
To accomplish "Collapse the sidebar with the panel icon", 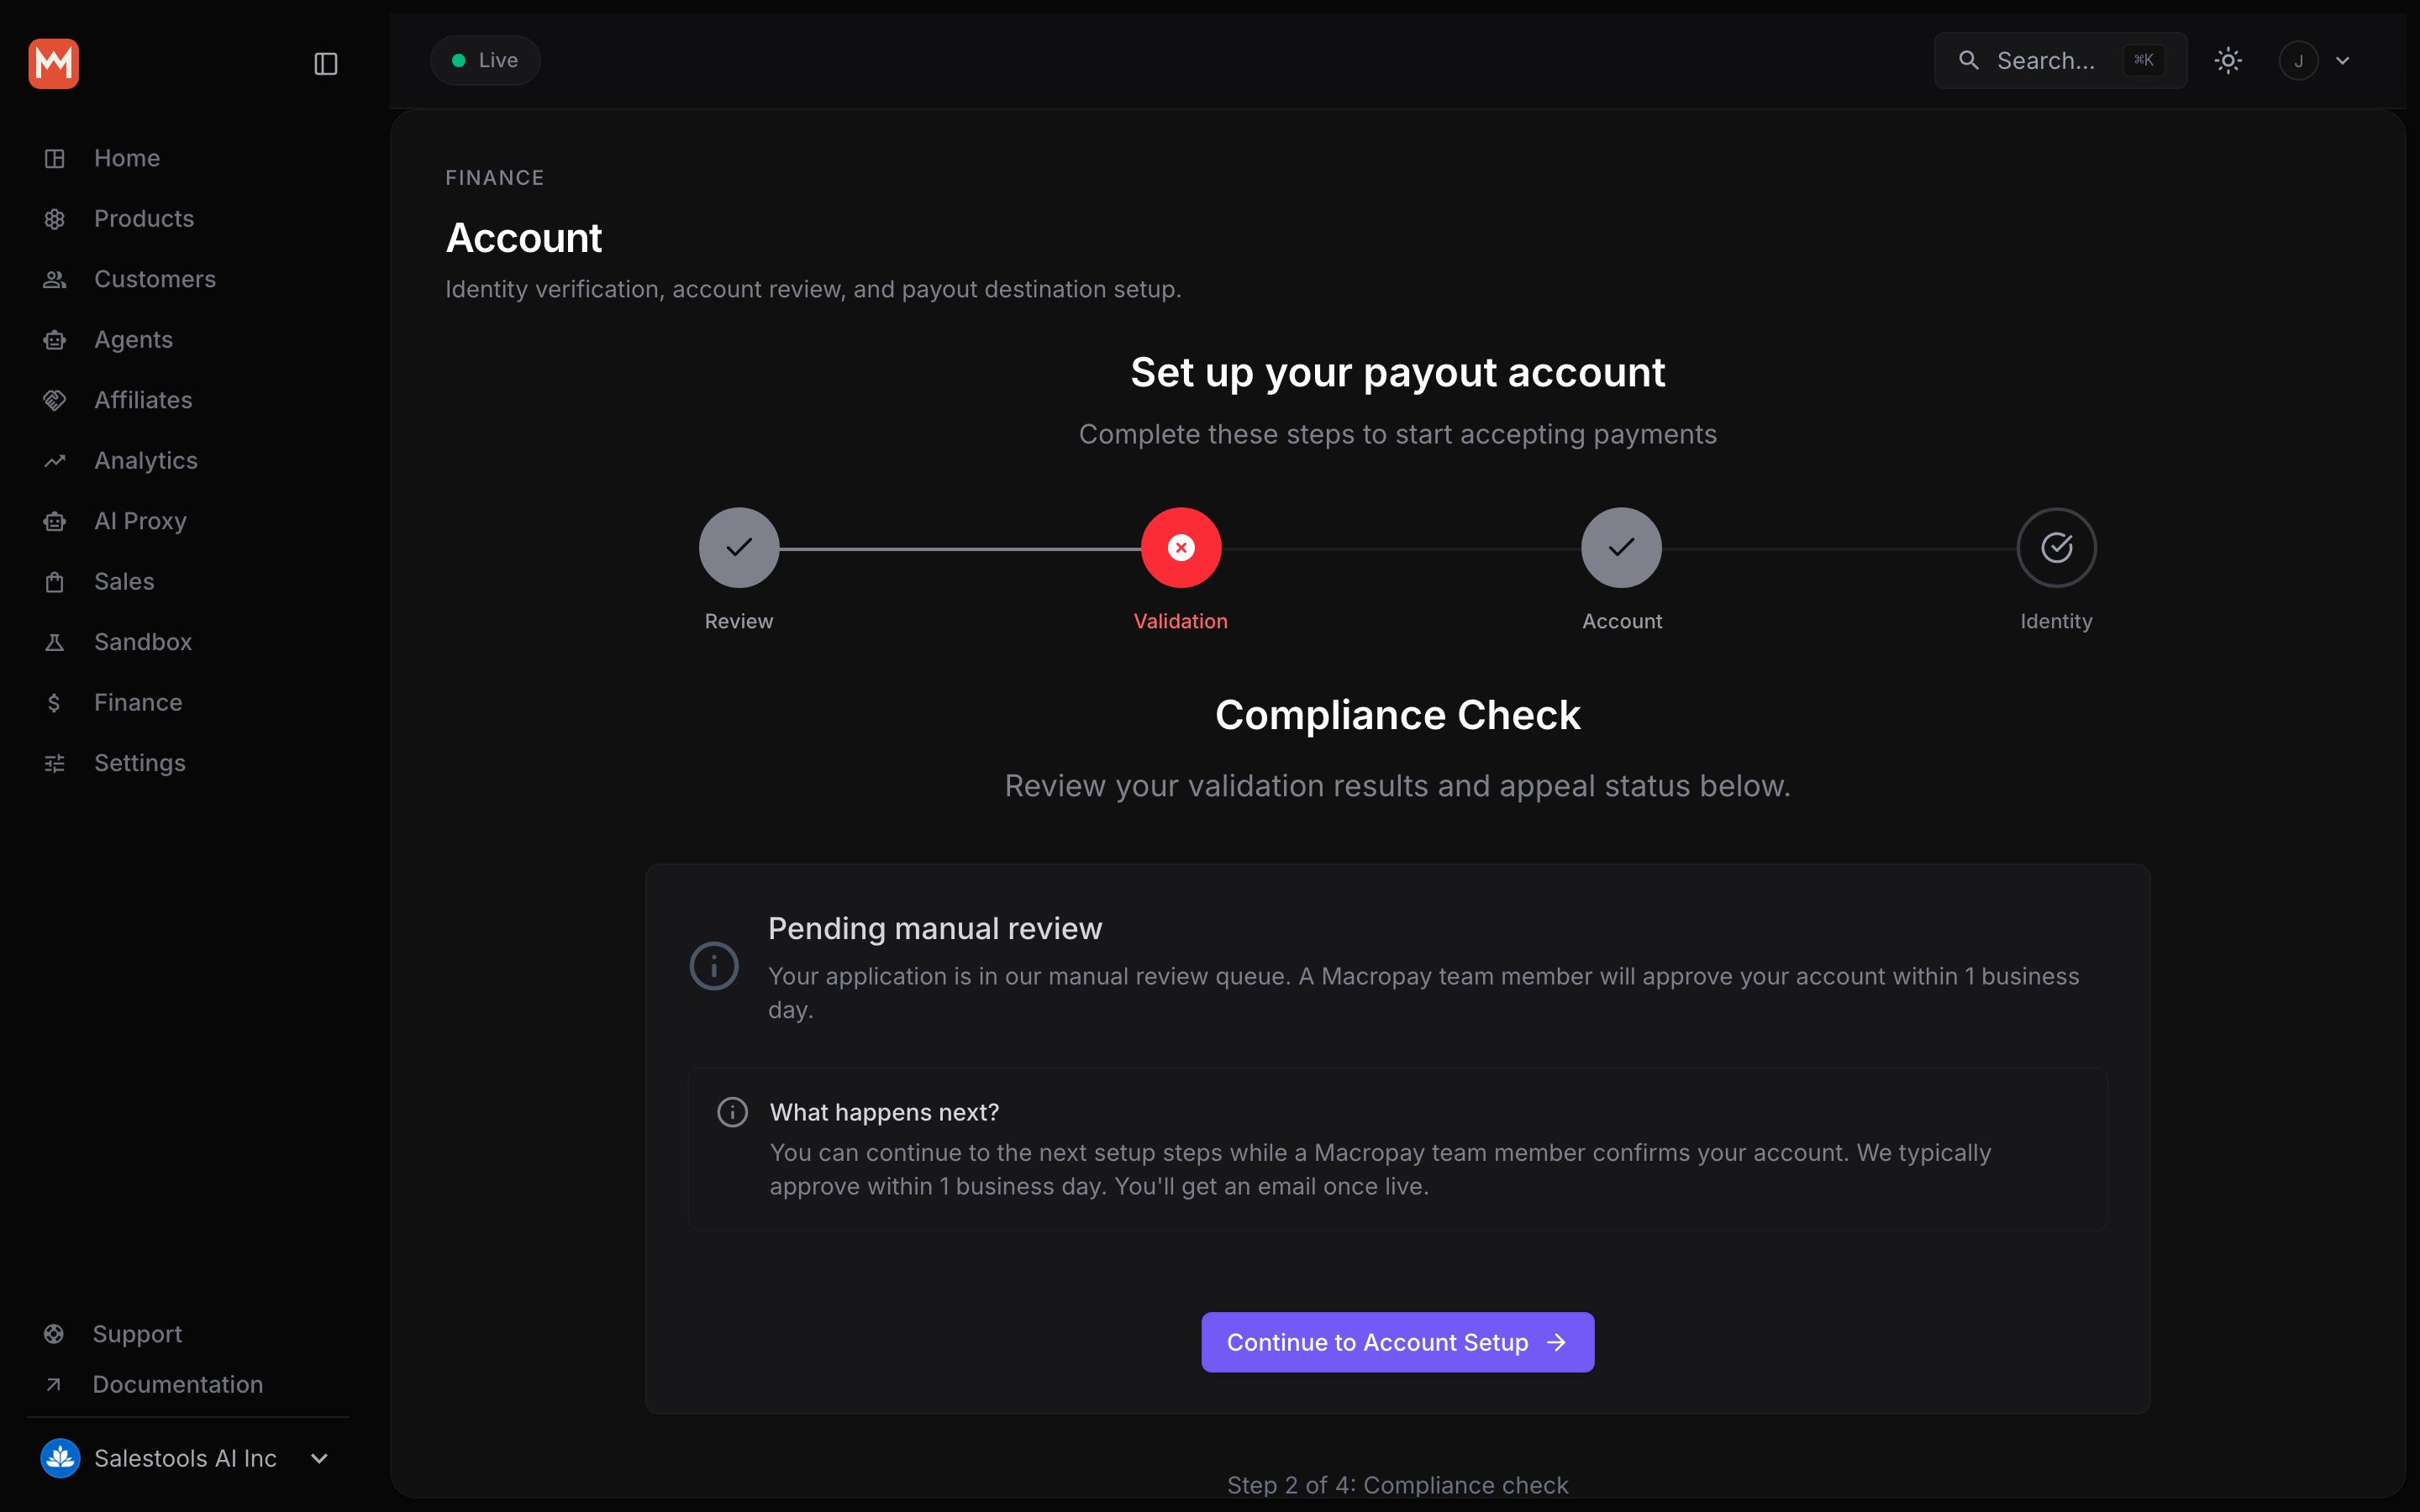I will click(x=326, y=64).
